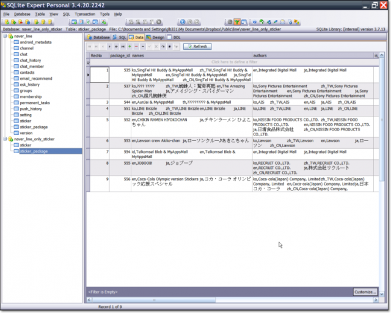Go to next record navigator arrow

[x=109, y=46]
